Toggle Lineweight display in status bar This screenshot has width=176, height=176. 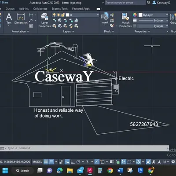pos(112,162)
